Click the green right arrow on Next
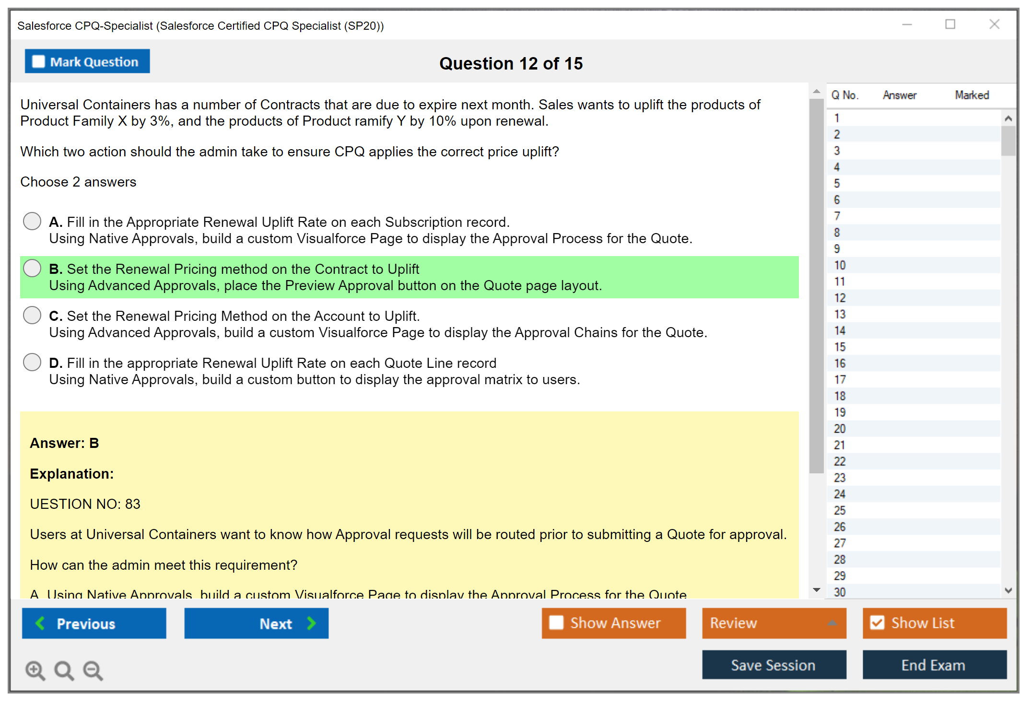1031x705 pixels. click(312, 623)
